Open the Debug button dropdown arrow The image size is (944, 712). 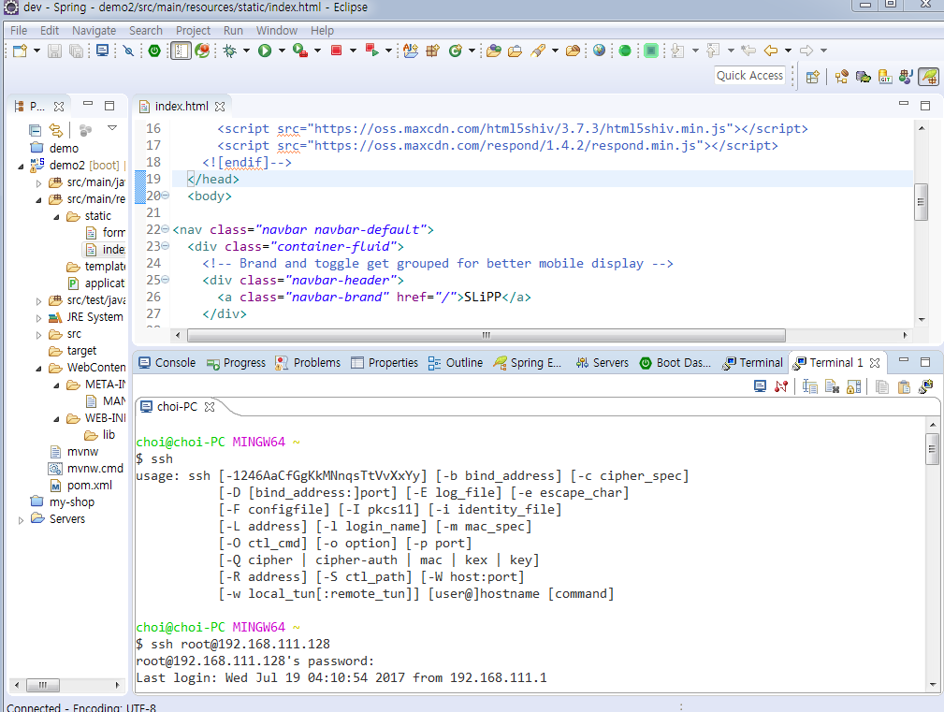click(246, 51)
